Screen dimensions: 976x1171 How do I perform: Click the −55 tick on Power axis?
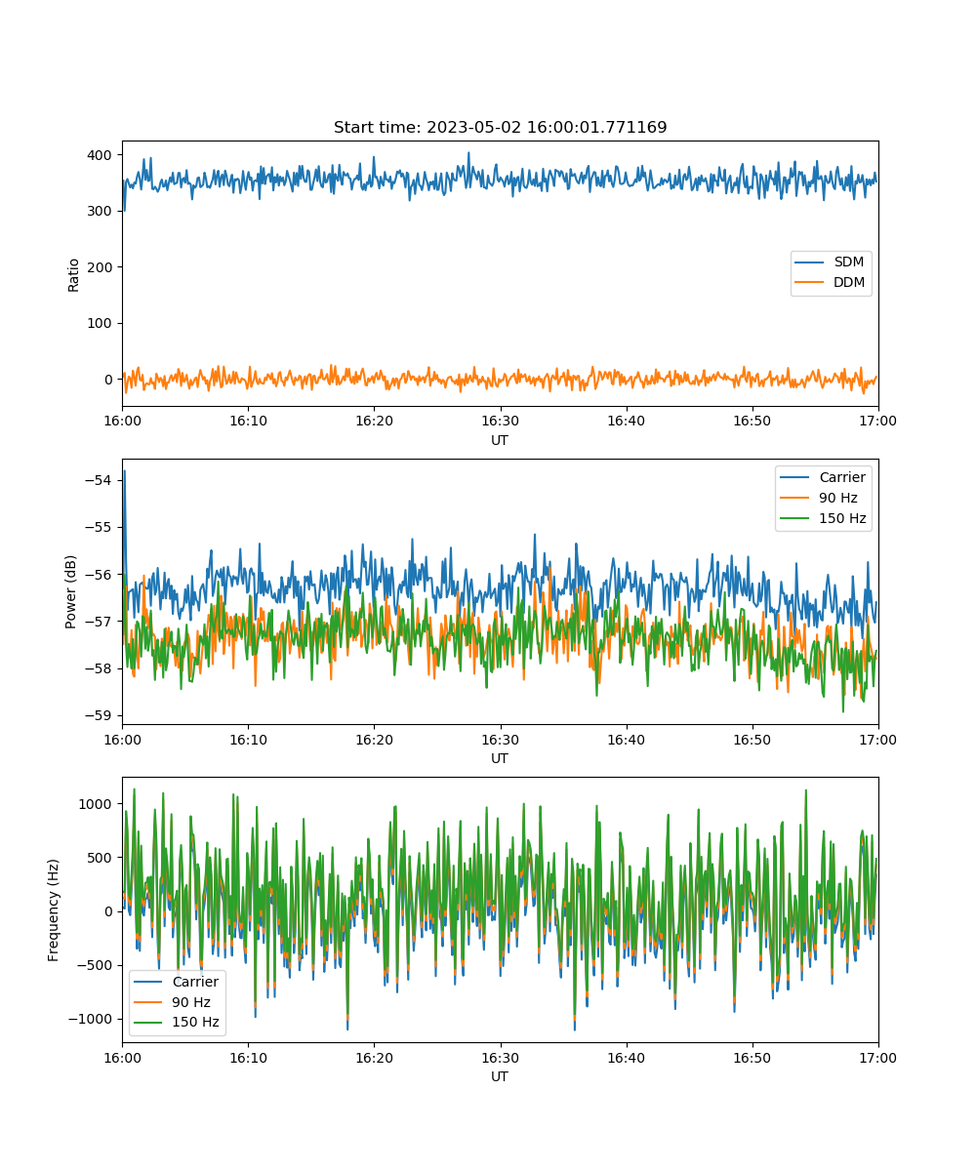click(x=100, y=527)
